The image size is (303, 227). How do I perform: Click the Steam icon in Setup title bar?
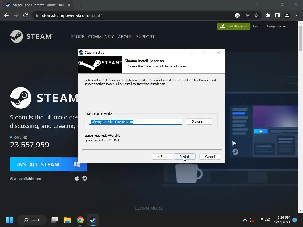(x=81, y=53)
